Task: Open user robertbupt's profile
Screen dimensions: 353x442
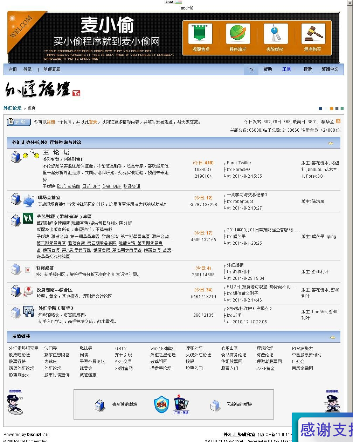Action: pos(243,202)
